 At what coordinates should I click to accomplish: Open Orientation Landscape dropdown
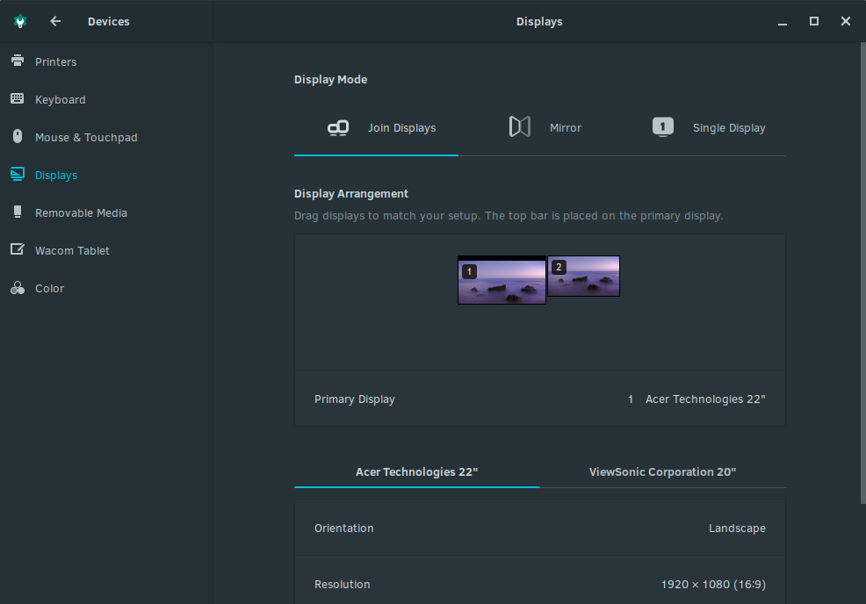point(539,528)
